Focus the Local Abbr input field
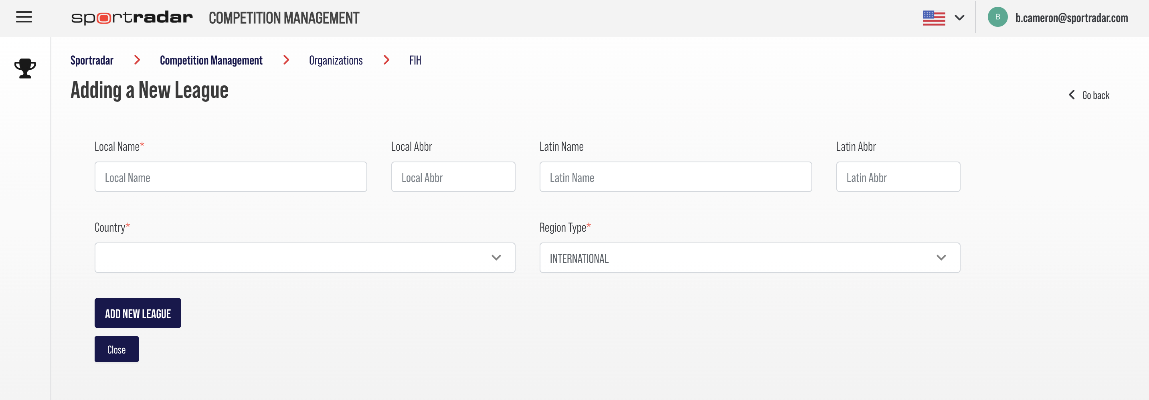The height and width of the screenshot is (400, 1149). pyautogui.click(x=453, y=177)
